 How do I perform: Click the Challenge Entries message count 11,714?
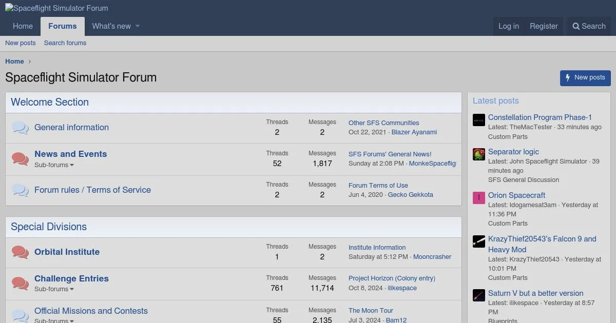pyautogui.click(x=322, y=288)
